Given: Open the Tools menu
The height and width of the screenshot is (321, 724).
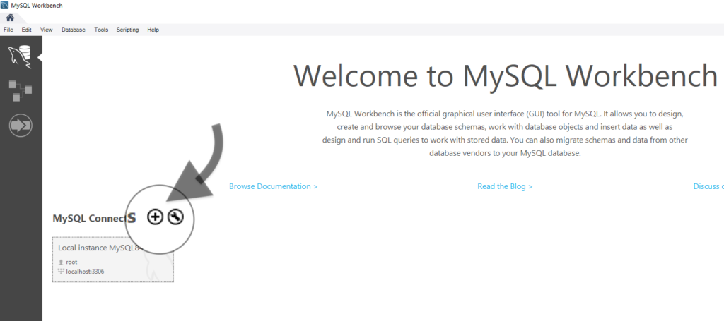Looking at the screenshot, I should click(101, 30).
